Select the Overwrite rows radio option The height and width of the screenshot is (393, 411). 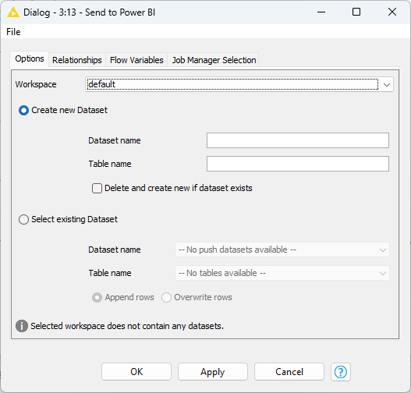click(166, 298)
